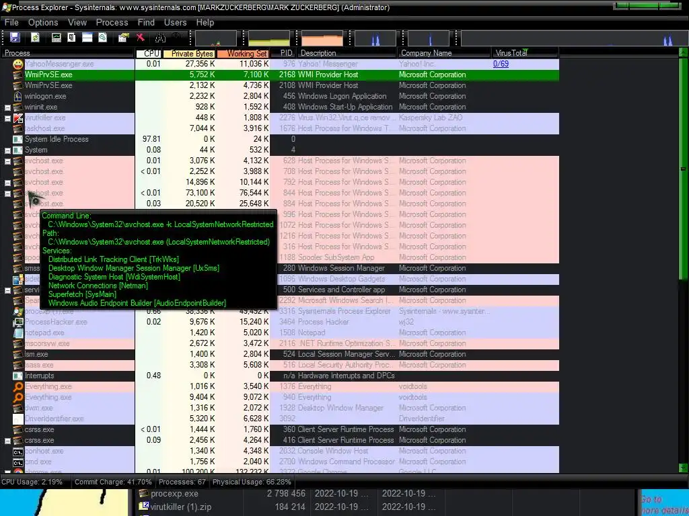
Task: Sort by the Process column header
Action: coord(68,53)
